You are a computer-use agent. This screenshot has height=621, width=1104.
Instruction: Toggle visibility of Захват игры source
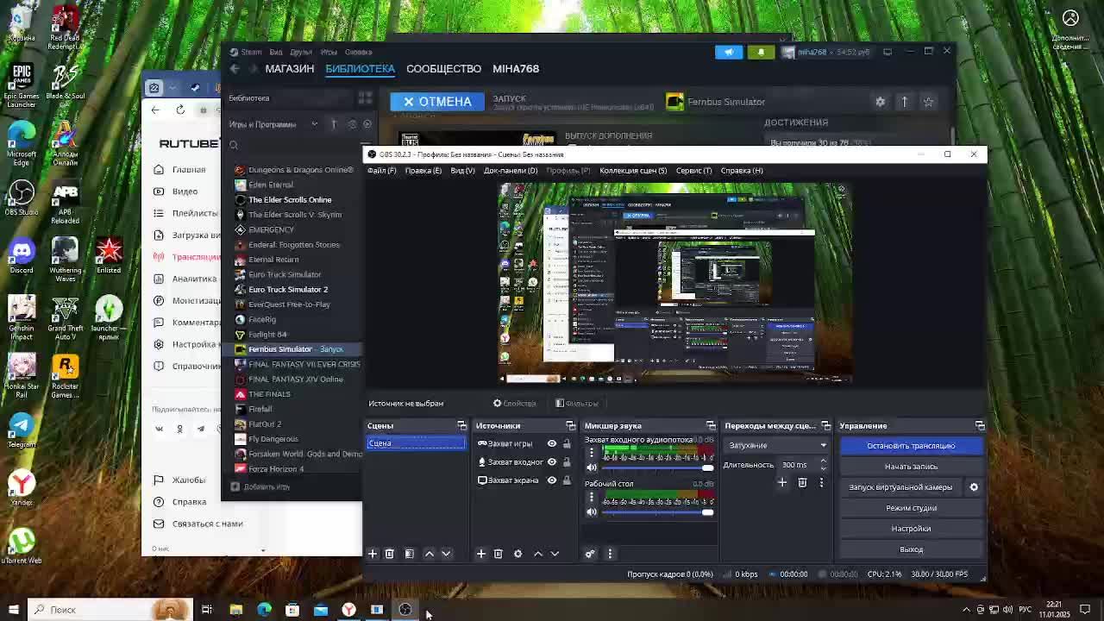[x=552, y=444]
